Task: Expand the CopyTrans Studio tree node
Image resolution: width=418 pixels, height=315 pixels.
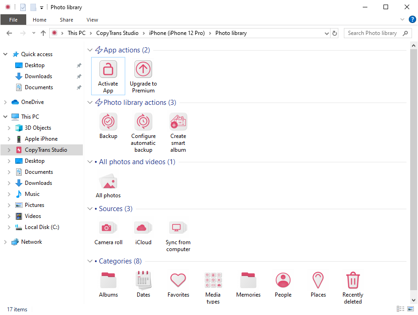Action: [x=9, y=150]
